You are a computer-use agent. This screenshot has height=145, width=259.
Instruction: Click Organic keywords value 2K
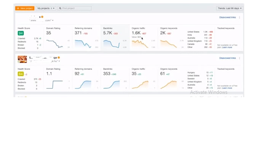click(163, 33)
